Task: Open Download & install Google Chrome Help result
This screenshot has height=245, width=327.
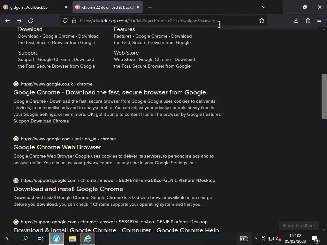Action: coord(116,230)
